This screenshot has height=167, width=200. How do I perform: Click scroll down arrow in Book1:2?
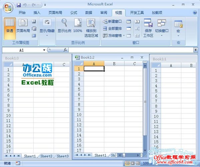(x=145, y=150)
